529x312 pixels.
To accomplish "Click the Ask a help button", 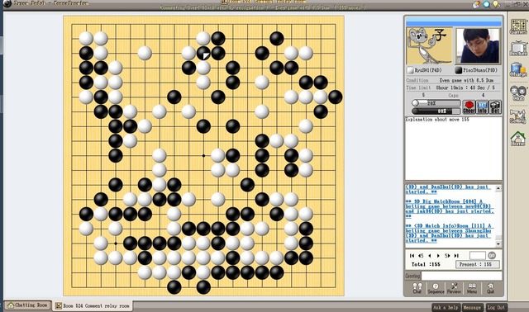I will click(x=446, y=307).
